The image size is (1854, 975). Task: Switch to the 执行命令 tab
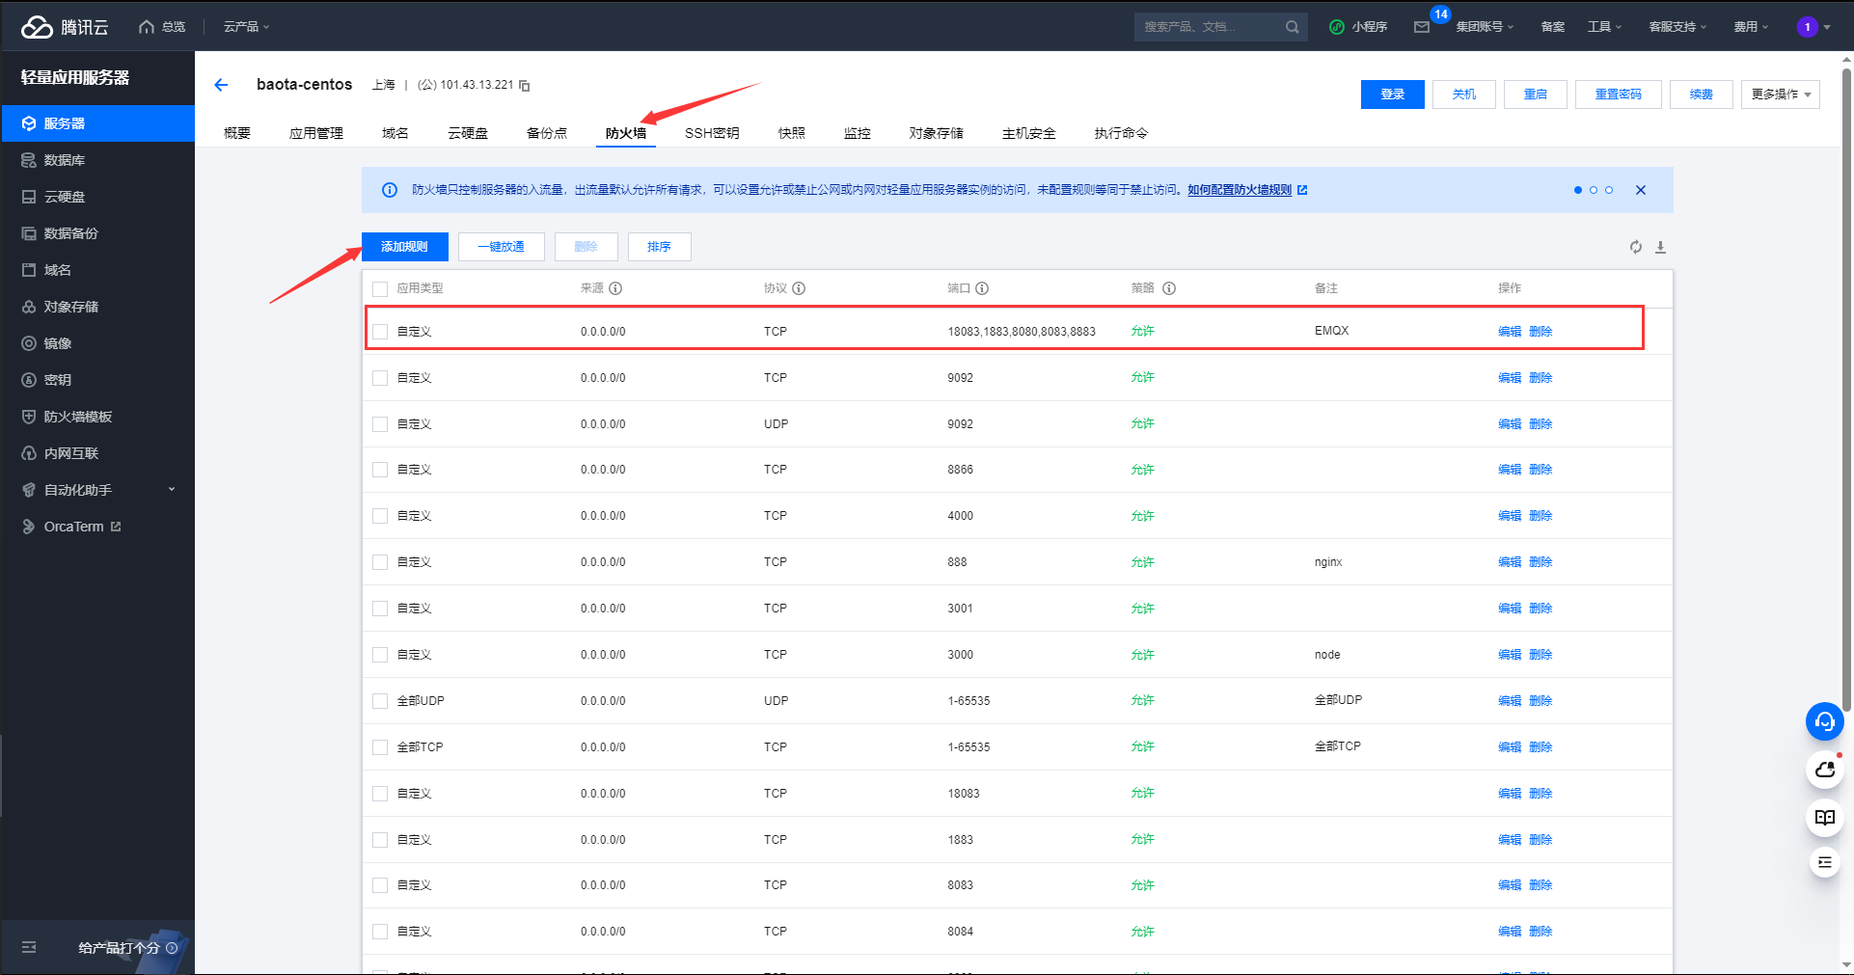click(x=1121, y=133)
